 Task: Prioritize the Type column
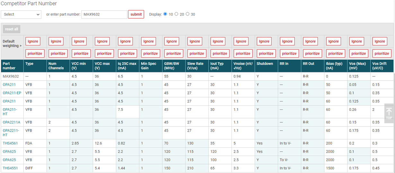[35, 54]
